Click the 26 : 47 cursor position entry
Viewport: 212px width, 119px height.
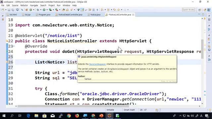point(143,110)
